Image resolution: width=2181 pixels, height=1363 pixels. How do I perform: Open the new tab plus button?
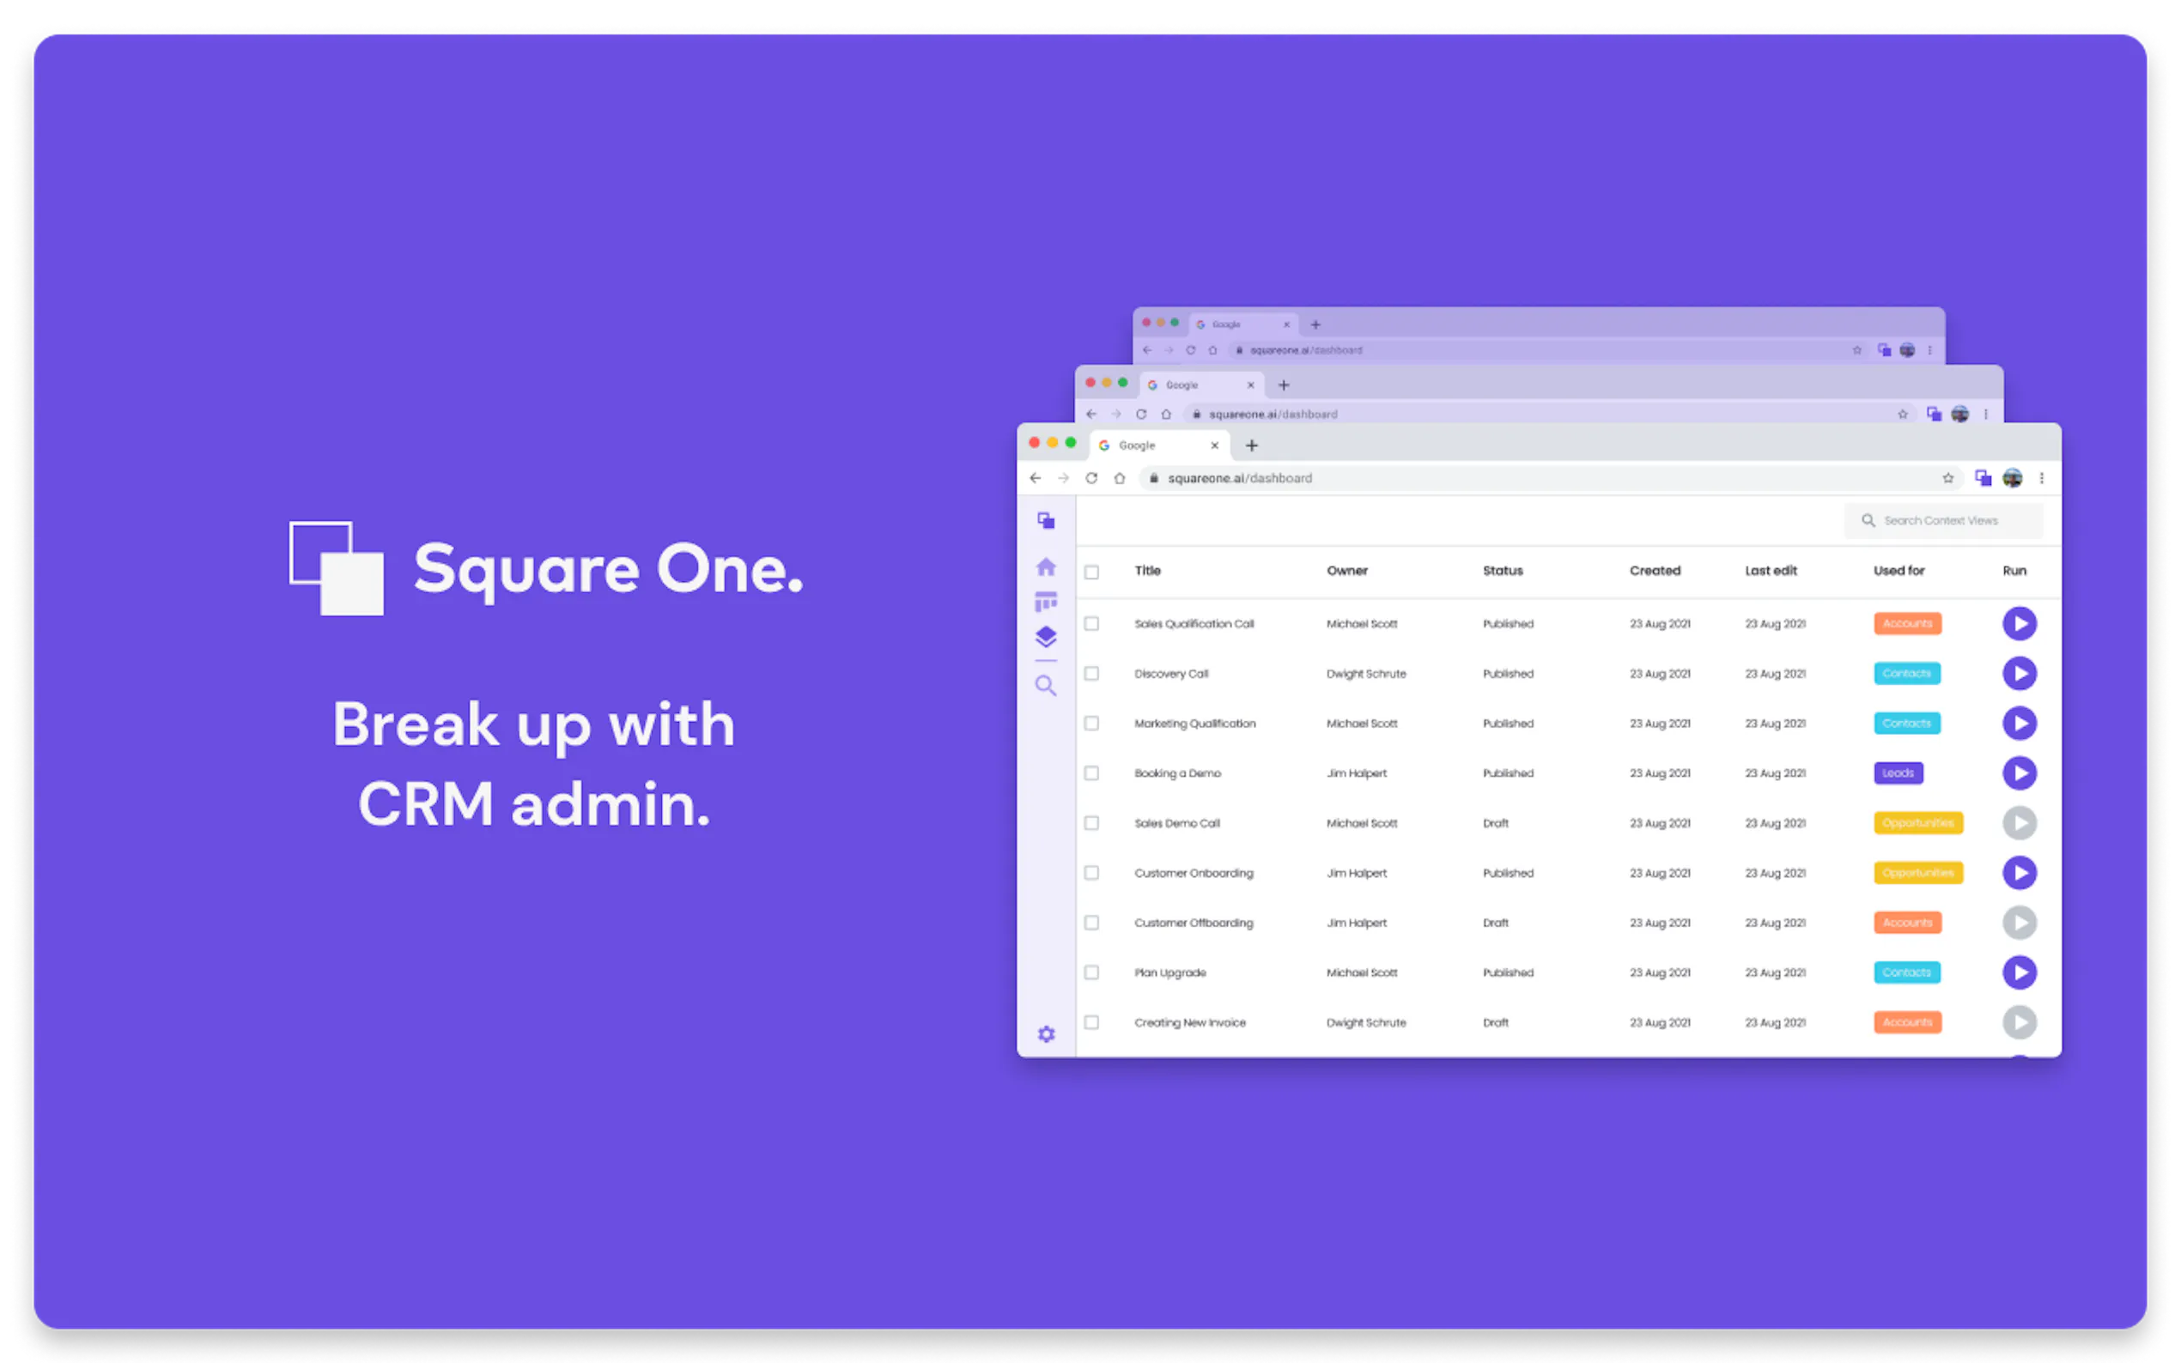click(1251, 445)
